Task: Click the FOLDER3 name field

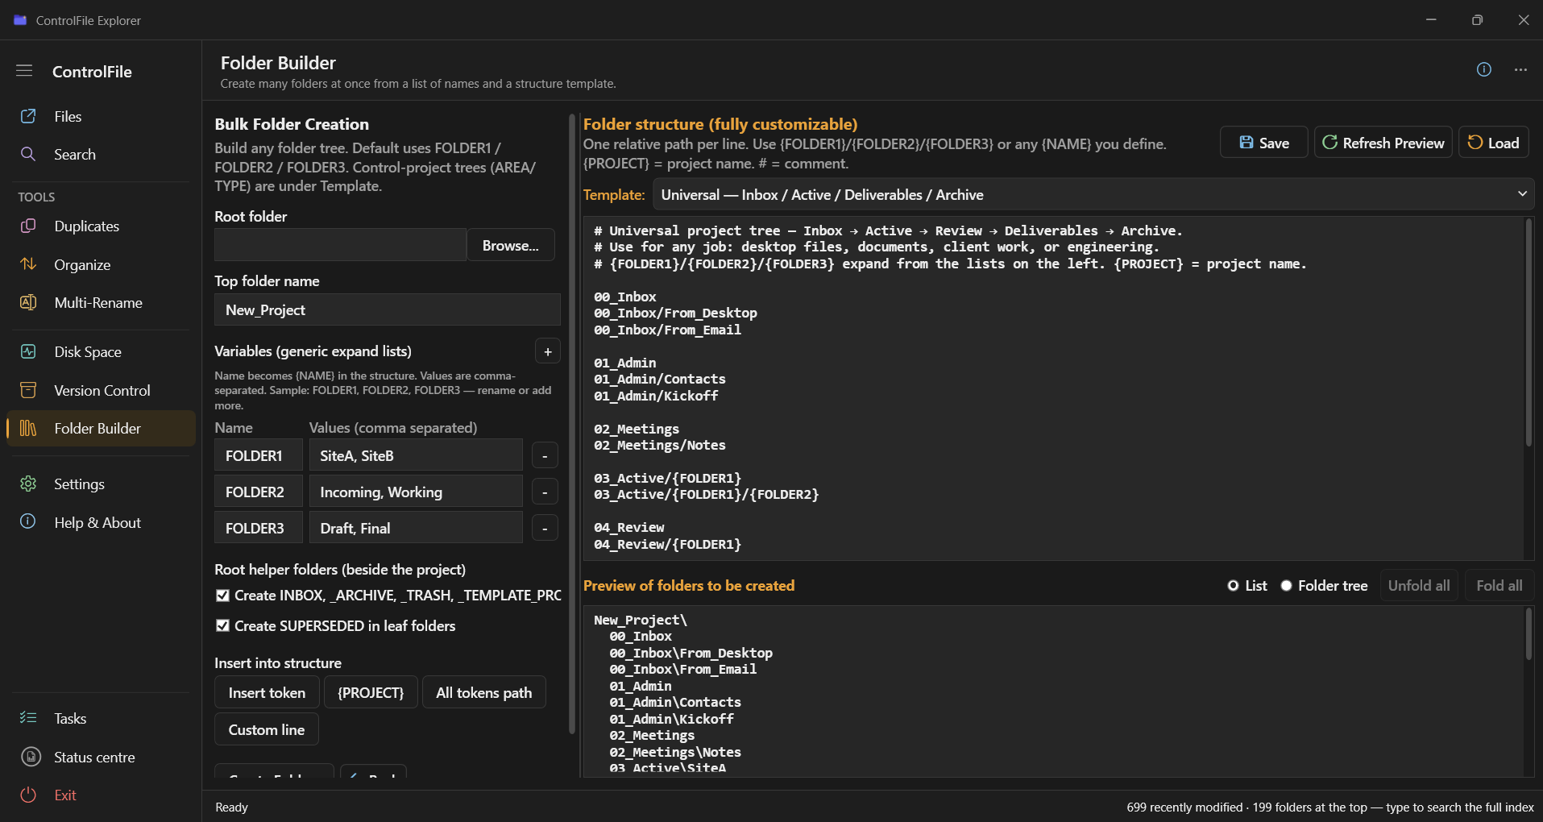Action: click(x=259, y=528)
